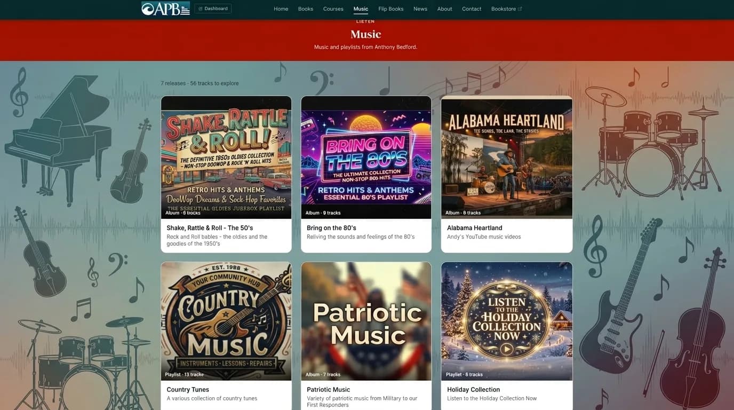Open Flip Books in the navigation
The height and width of the screenshot is (410, 734).
click(391, 9)
